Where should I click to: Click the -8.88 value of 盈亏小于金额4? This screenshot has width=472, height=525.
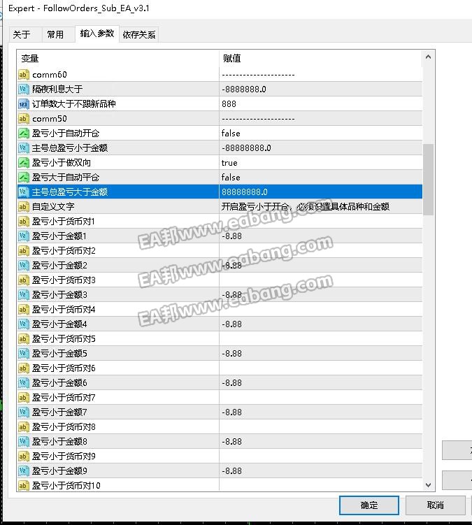coord(231,324)
